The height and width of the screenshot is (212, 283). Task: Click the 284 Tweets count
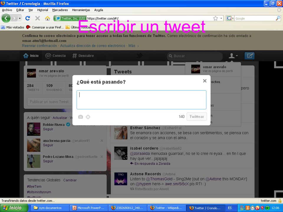pyautogui.click(x=33, y=87)
